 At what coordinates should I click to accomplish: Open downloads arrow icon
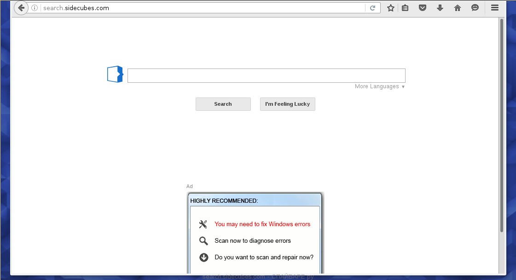pos(440,8)
